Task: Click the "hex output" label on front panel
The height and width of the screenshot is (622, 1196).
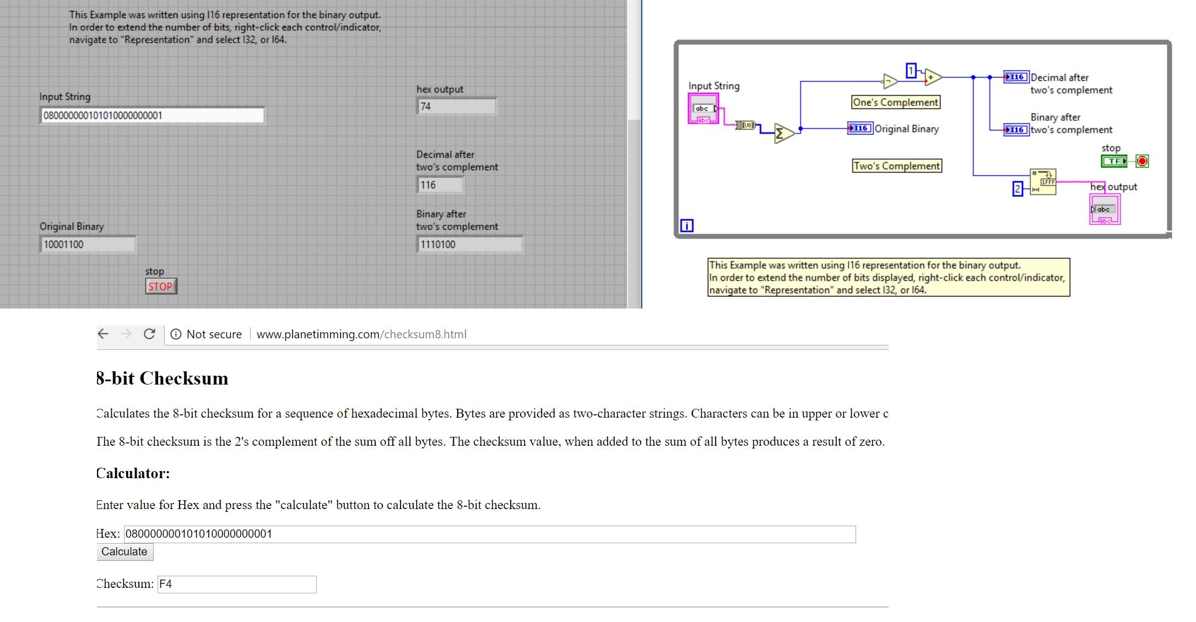Action: tap(440, 89)
